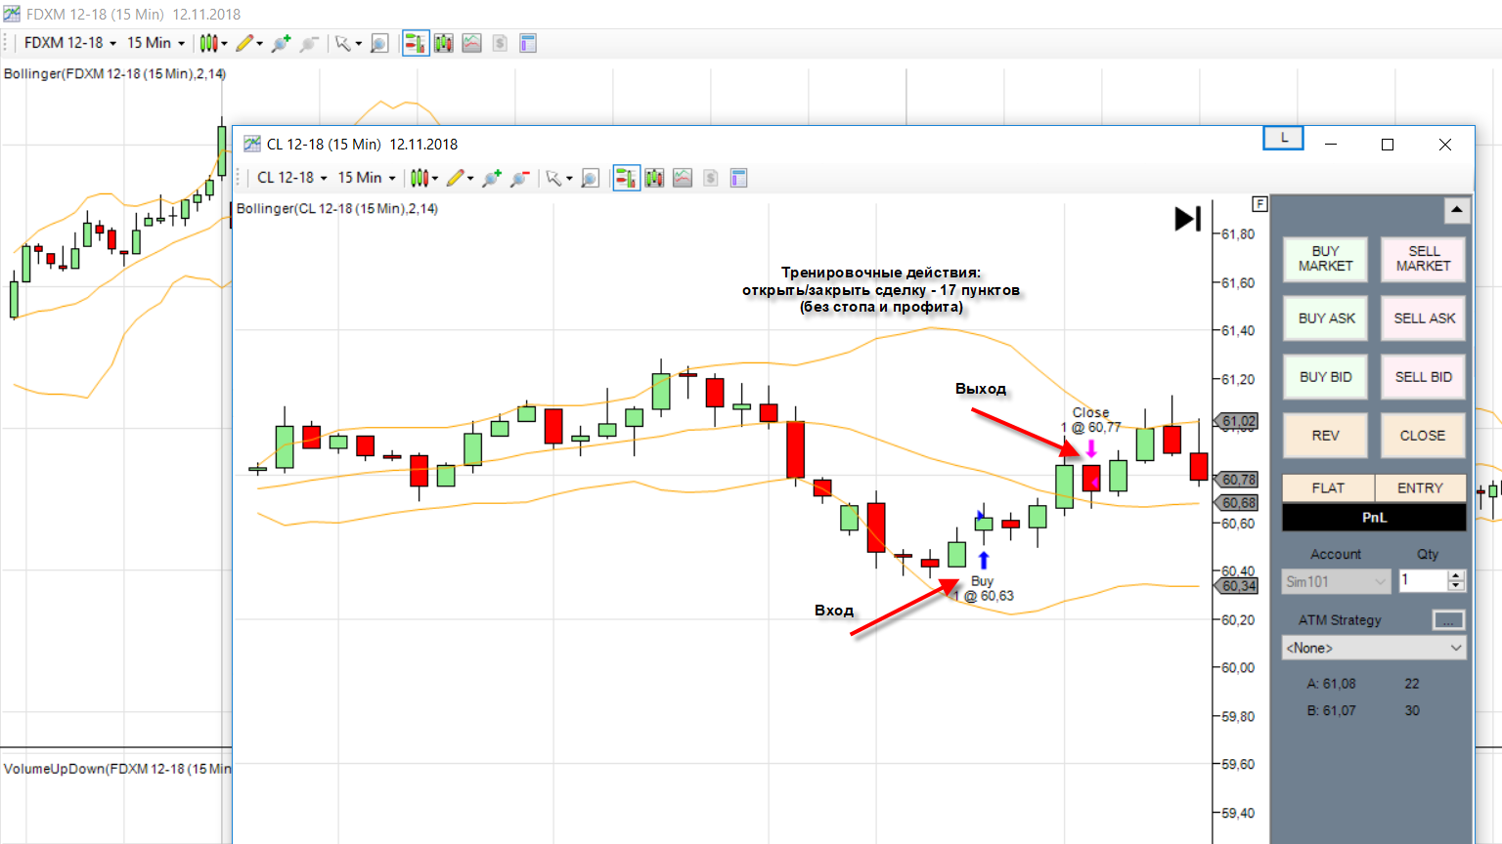Viewport: 1502px width, 844px height.
Task: Select the Bollinger(FDXM 12-18) indicator label
Action: pyautogui.click(x=114, y=73)
